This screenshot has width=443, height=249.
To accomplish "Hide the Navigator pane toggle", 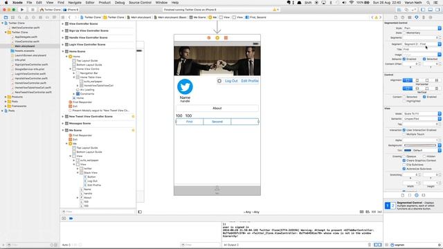I will (423, 10).
